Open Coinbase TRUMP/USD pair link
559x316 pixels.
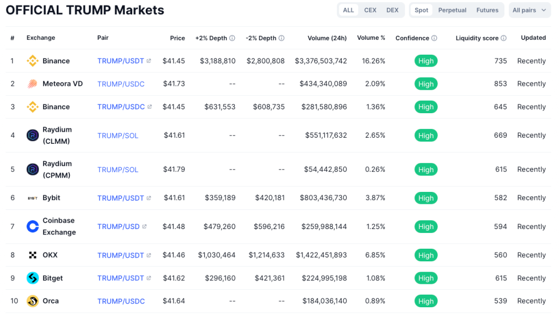pyautogui.click(x=118, y=226)
